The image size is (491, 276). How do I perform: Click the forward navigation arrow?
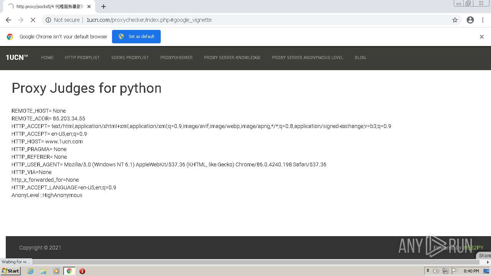click(x=21, y=20)
